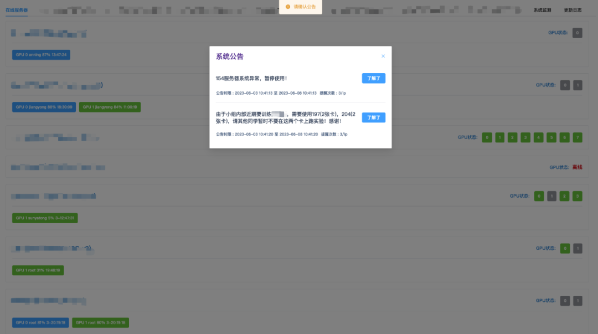This screenshot has width=598, height=334.
Task: Close the 系统公告 dialog with the X
Action: click(x=383, y=56)
